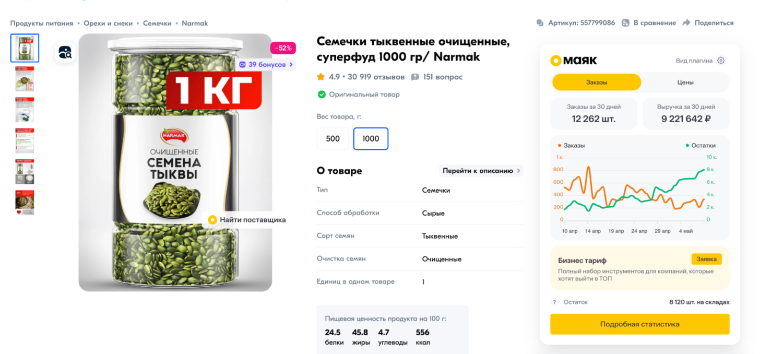The image size is (783, 354).
Task: Expand the 39 бонусов badge
Action: 266,65
